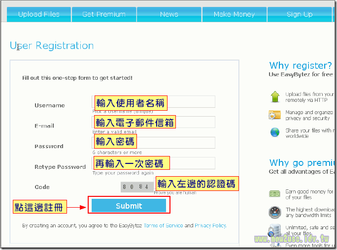
Task: Click the folder organize icon
Action: (274, 115)
